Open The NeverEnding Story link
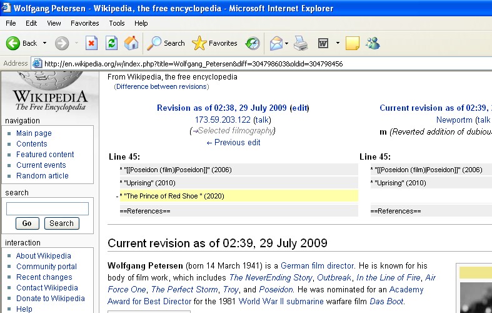The height and width of the screenshot is (313, 492). coord(271,278)
